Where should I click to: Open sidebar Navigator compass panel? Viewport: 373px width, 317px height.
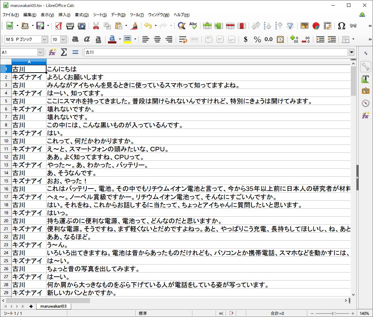click(x=366, y=103)
